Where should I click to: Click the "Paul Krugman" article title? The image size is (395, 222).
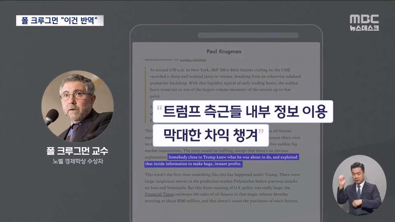224,51
